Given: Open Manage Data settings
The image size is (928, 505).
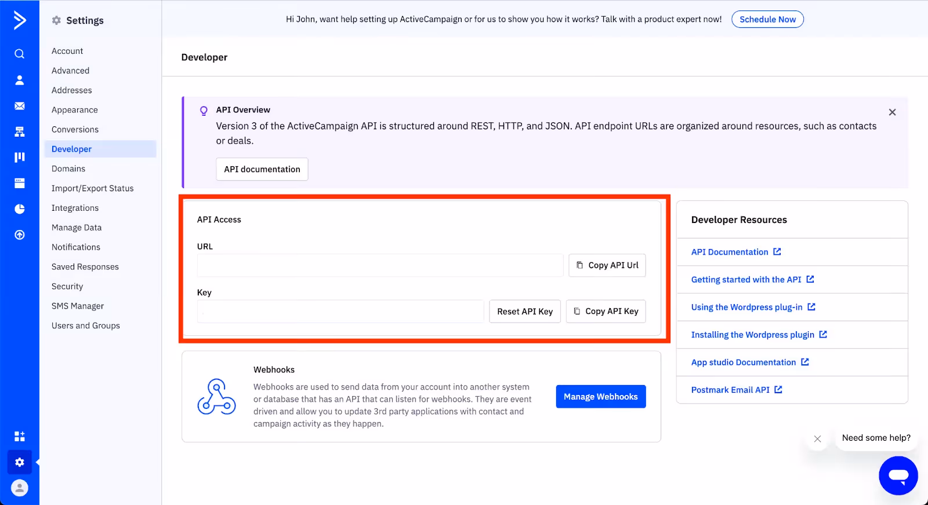Looking at the screenshot, I should [x=77, y=228].
